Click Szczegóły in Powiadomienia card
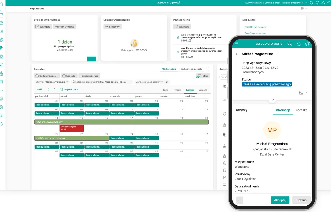The width and height of the screenshot is (331, 212). pyautogui.click(x=182, y=27)
